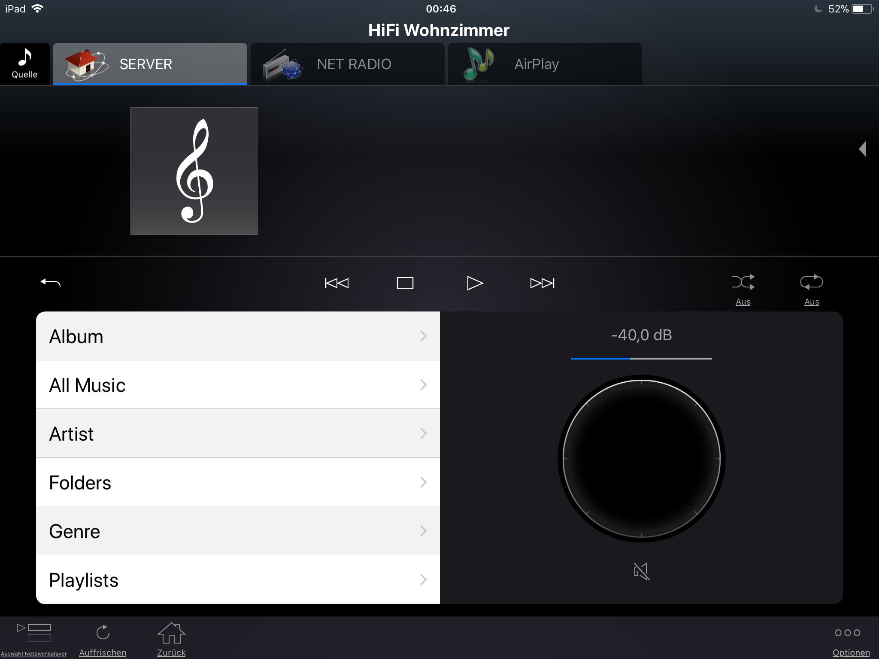Open Auswahl Netzwerkplayer icon

tap(34, 633)
